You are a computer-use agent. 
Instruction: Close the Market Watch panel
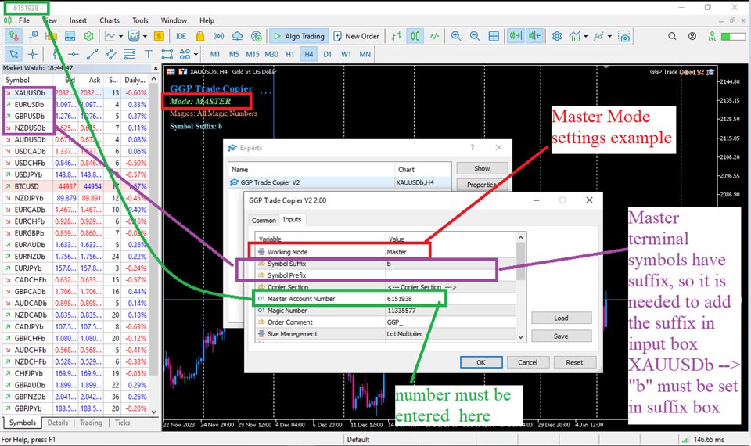[155, 69]
